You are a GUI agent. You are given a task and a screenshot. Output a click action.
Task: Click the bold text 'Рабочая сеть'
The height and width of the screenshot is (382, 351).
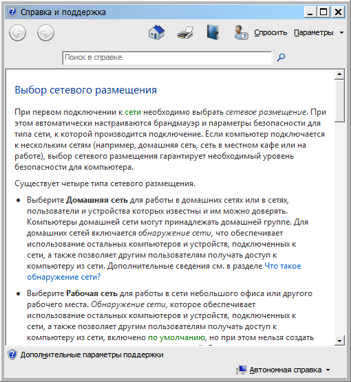[92, 293]
